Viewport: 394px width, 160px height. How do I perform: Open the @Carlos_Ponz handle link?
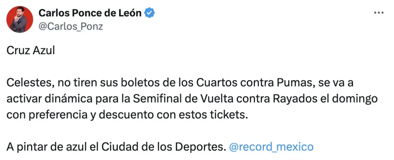[71, 26]
